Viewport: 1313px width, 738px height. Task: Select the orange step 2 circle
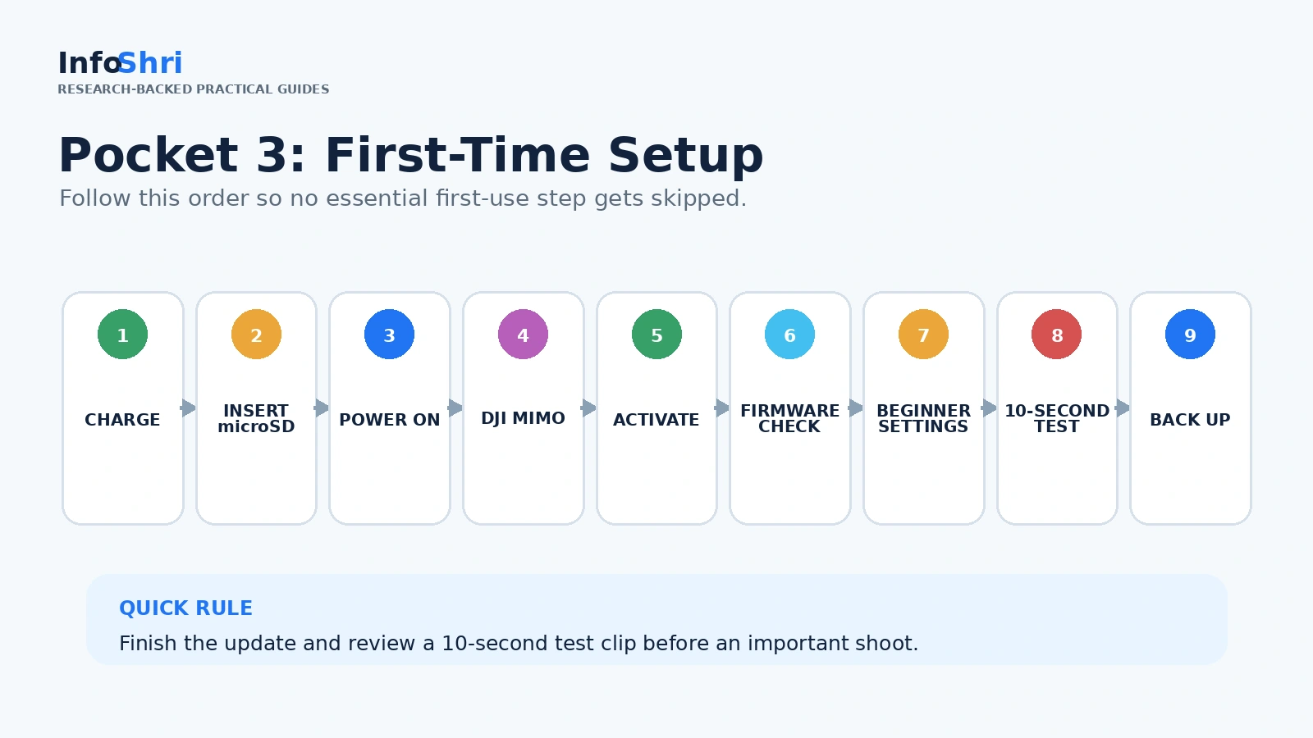pos(256,334)
